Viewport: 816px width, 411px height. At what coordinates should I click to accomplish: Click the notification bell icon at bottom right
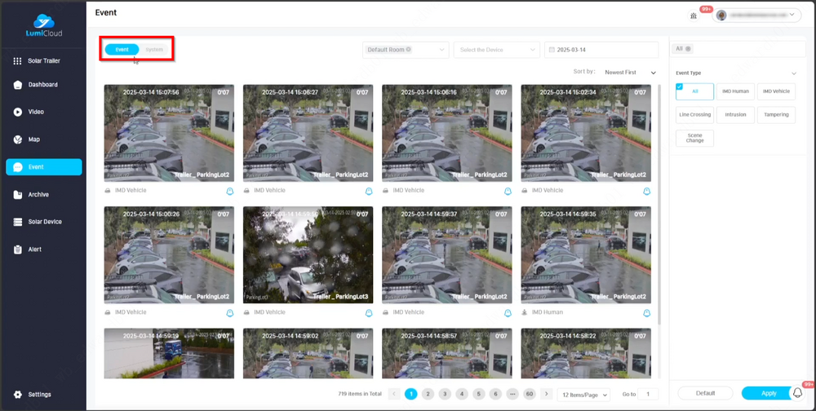tap(797, 393)
